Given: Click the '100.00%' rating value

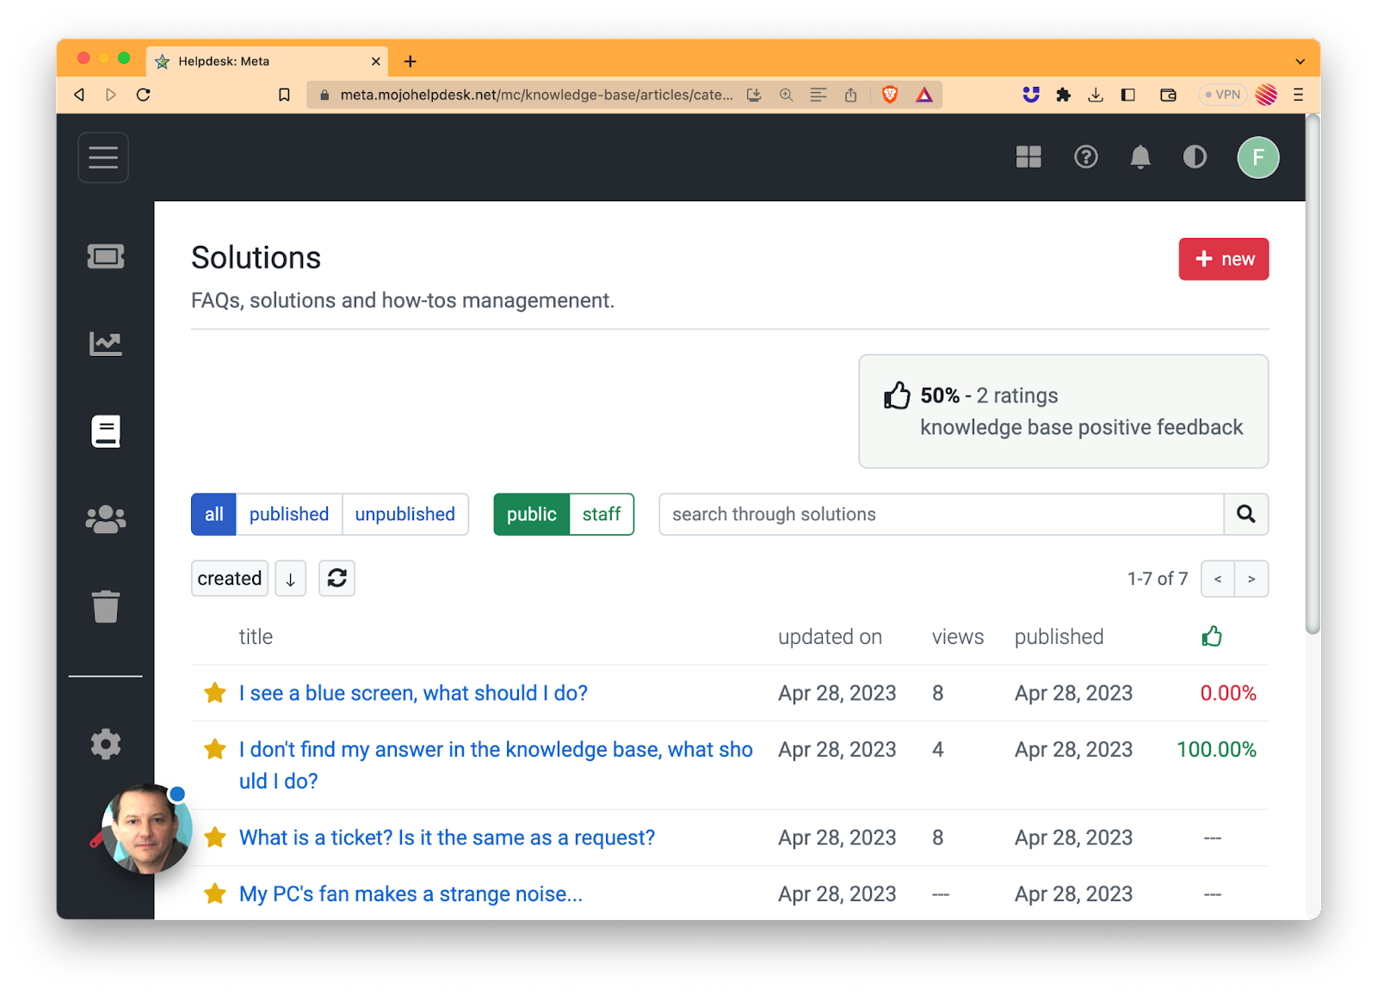Looking at the screenshot, I should point(1216,750).
